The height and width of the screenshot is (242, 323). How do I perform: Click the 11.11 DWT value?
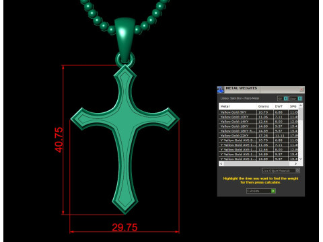[x=279, y=136]
